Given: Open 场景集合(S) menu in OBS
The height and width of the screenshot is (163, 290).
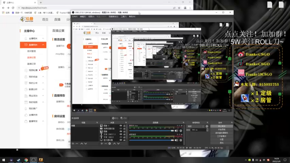Looking at the screenshot, I should click(113, 17).
